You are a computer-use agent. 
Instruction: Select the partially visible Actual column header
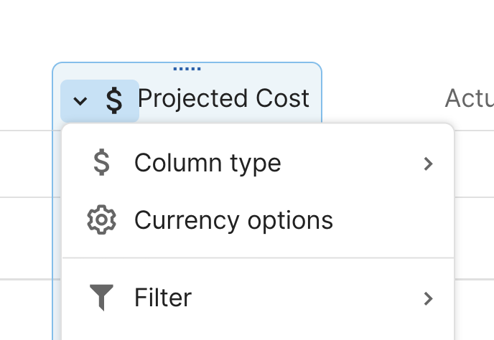pos(469,98)
